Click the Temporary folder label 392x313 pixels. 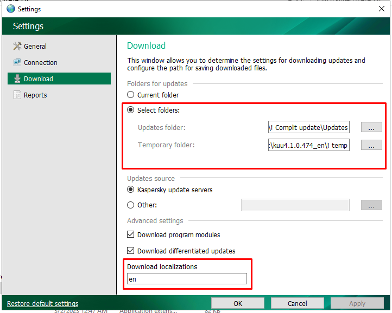pos(166,145)
